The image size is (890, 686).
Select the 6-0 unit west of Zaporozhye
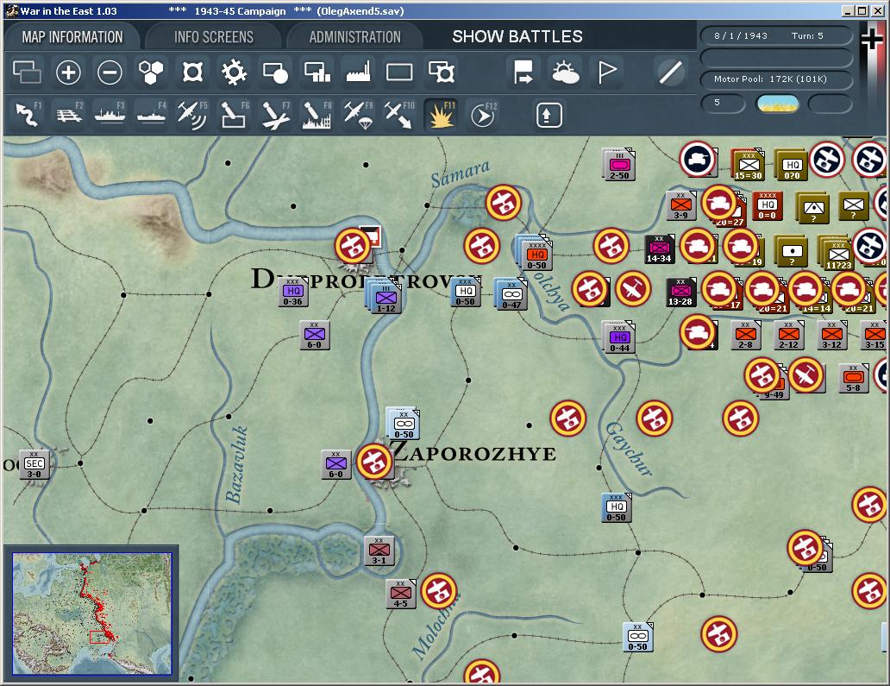(336, 464)
